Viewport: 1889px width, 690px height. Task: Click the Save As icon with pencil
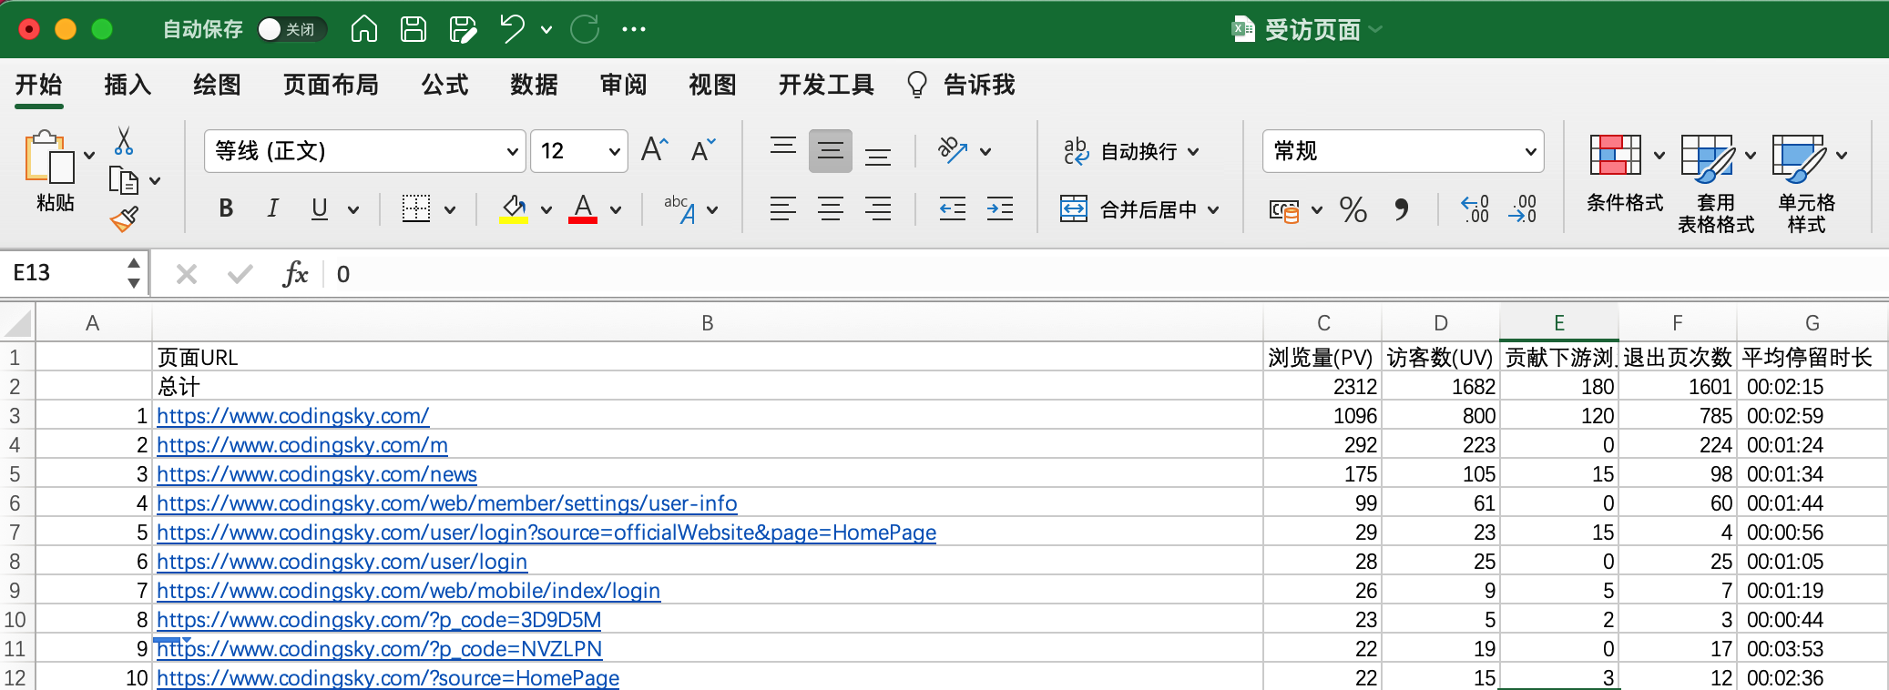tap(463, 29)
